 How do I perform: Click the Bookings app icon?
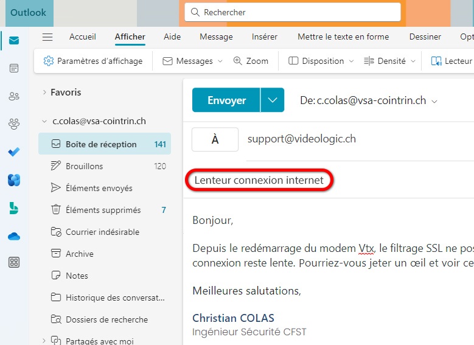pos(13,208)
